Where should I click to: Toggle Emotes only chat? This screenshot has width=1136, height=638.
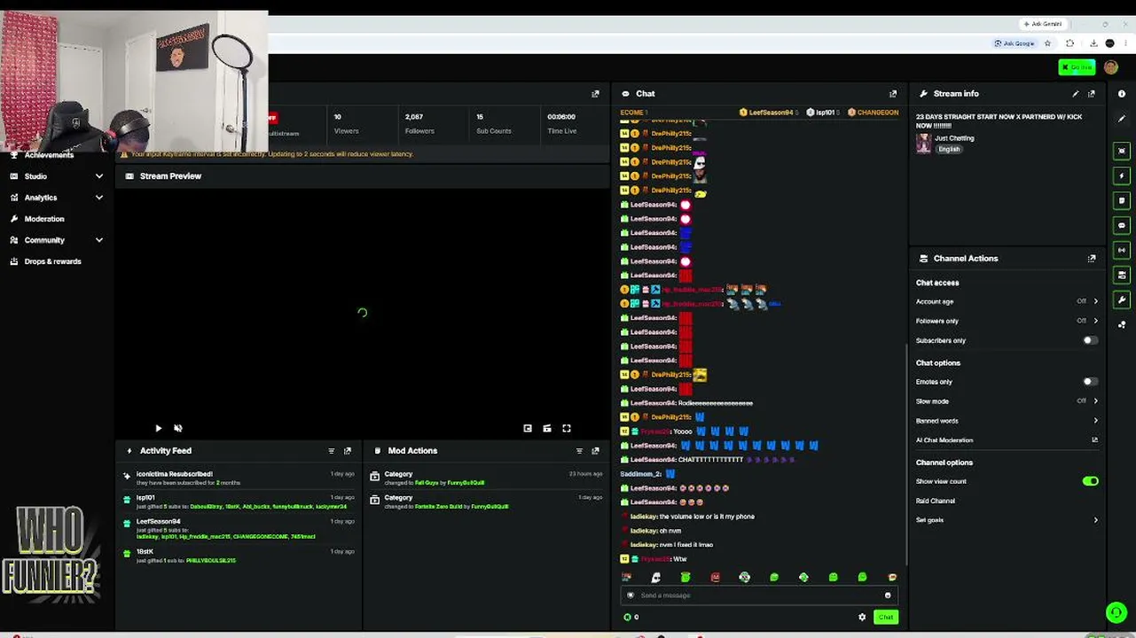(x=1090, y=382)
